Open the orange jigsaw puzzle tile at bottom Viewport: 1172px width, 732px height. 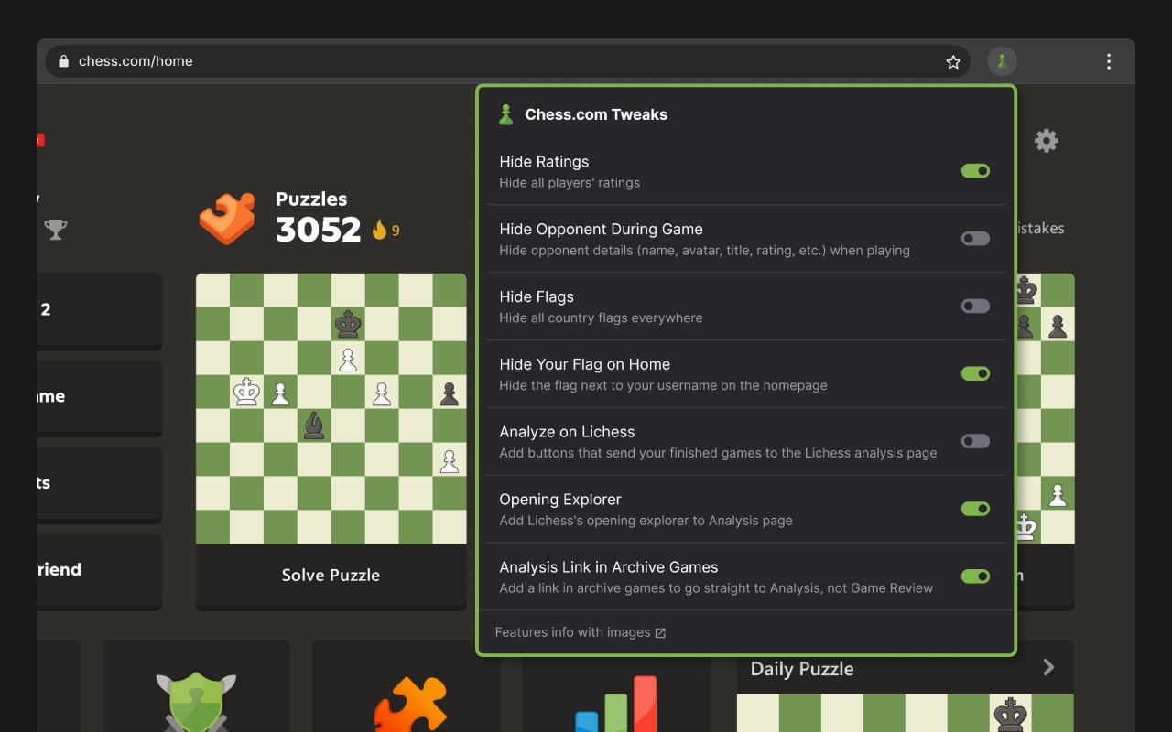coord(410,705)
